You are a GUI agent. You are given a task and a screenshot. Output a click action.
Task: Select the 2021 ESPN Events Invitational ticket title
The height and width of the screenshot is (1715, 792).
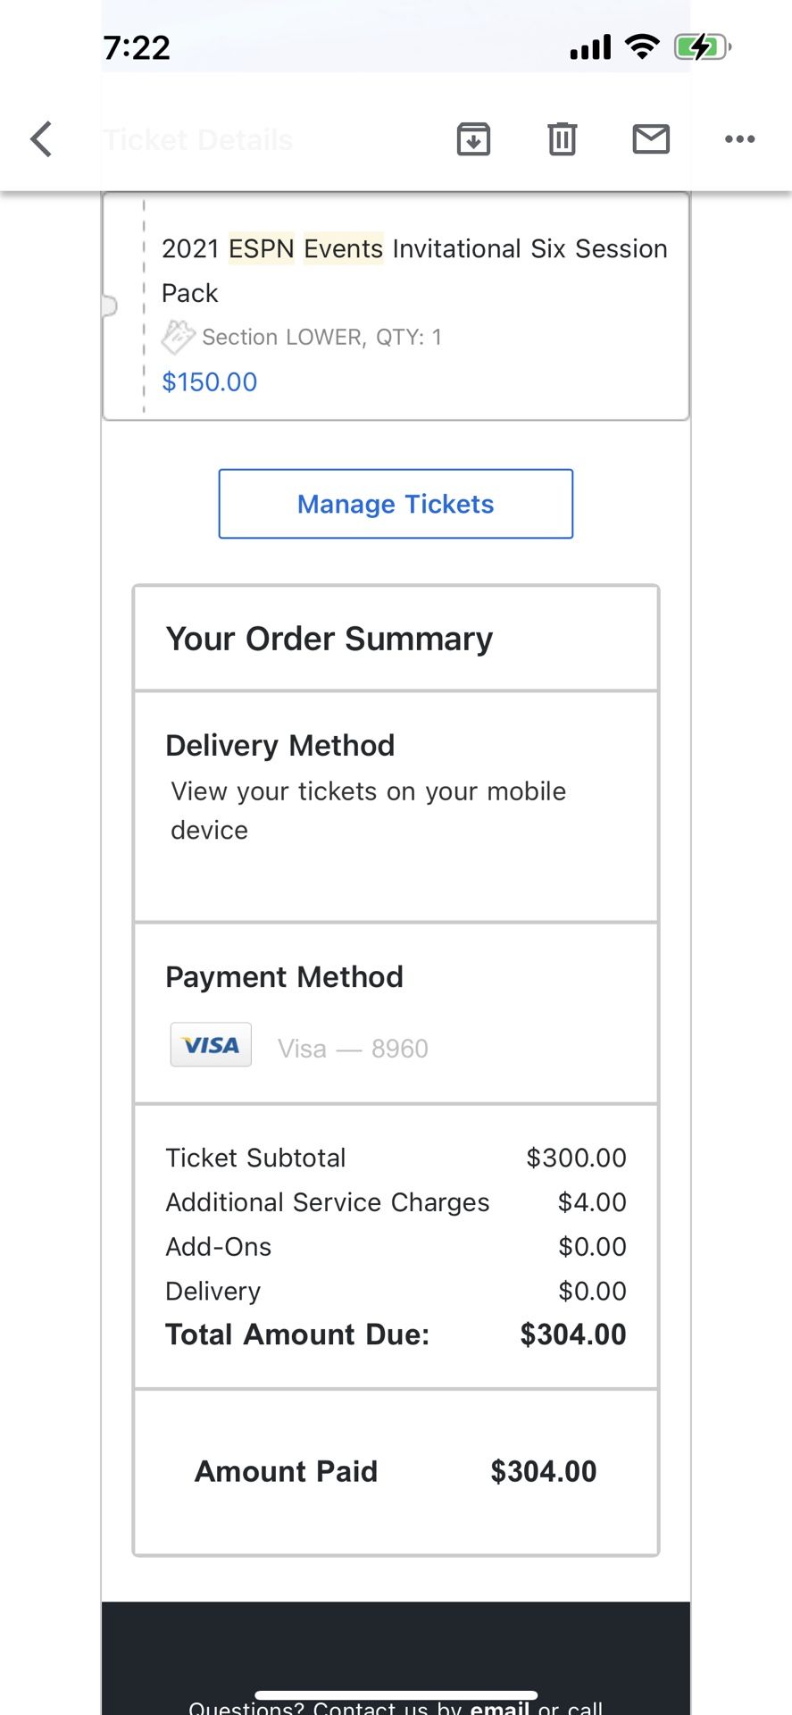click(414, 270)
